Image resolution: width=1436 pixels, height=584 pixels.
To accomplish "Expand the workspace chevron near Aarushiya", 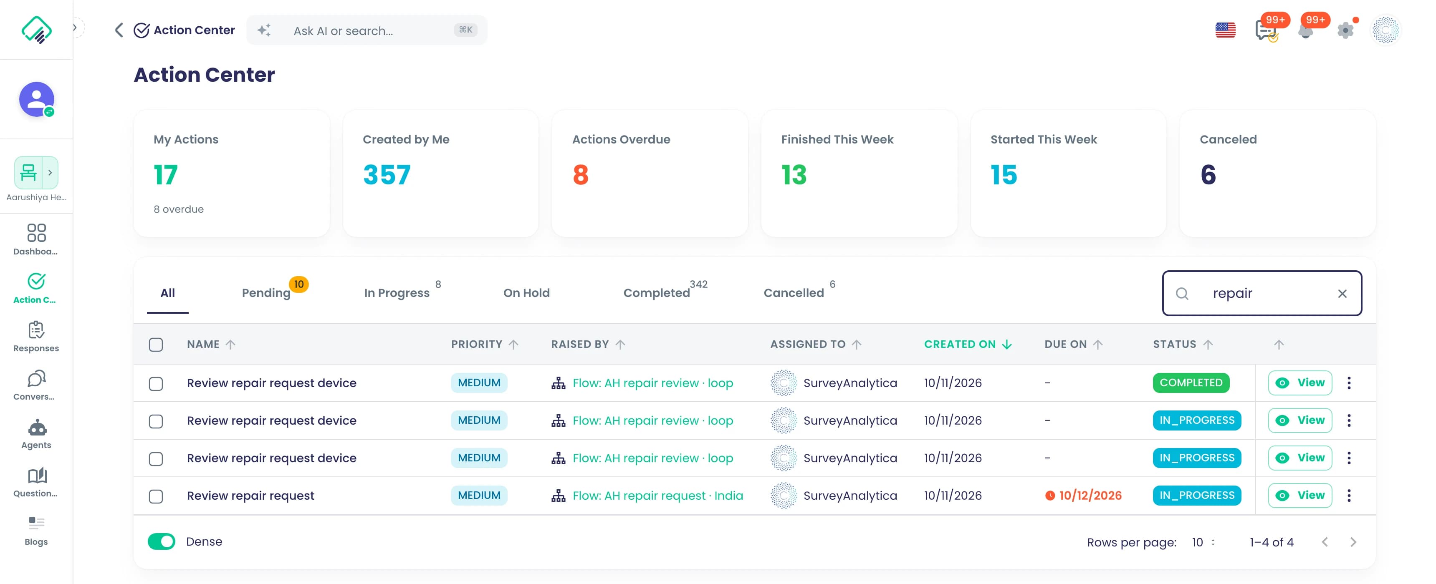I will (50, 173).
